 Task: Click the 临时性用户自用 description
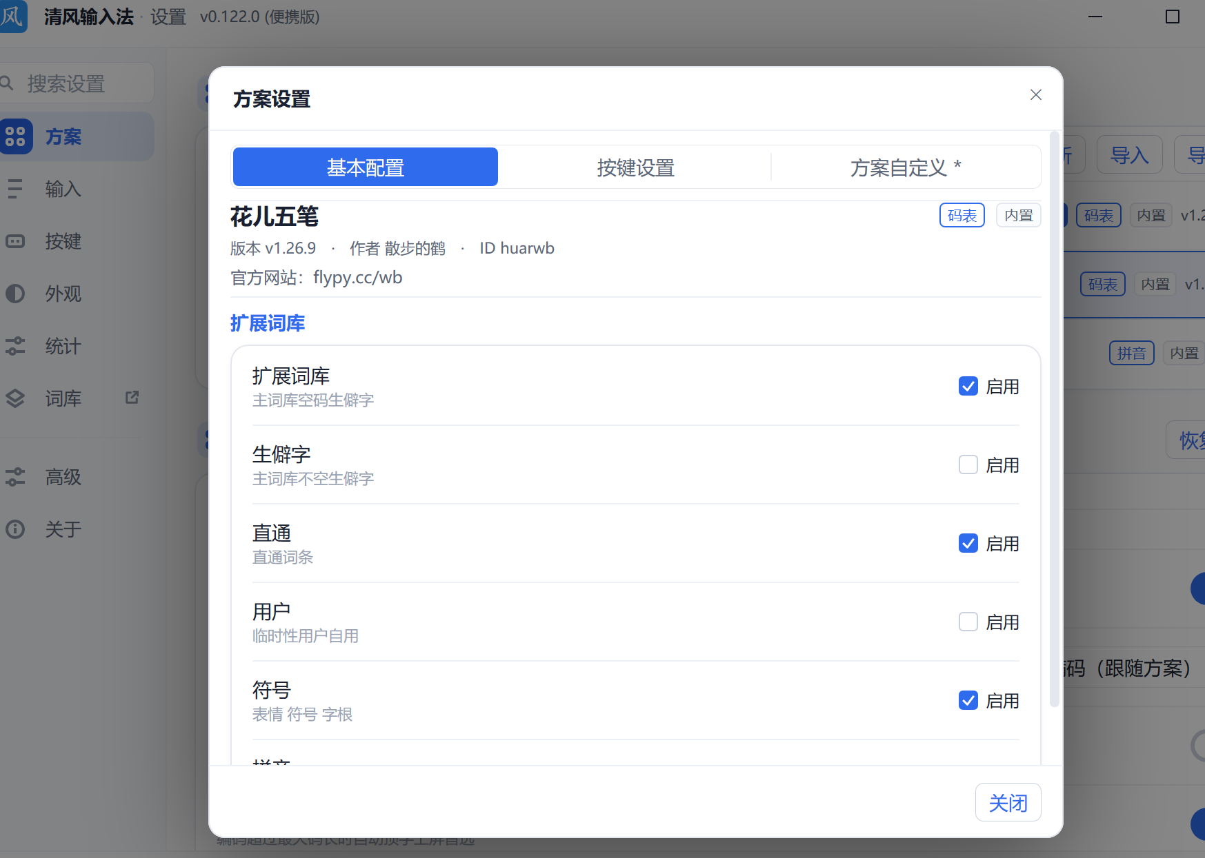tap(306, 636)
